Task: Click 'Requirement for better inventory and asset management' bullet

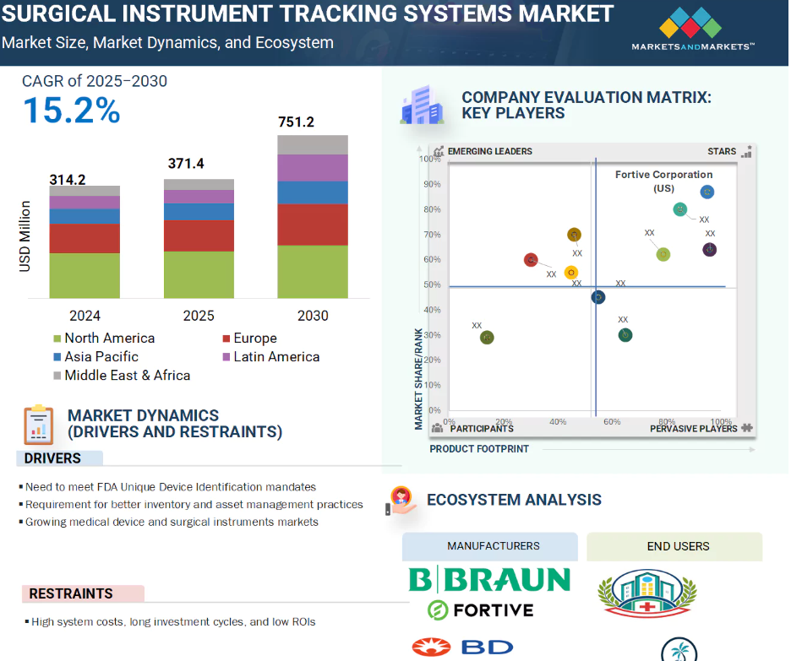Action: click(194, 504)
